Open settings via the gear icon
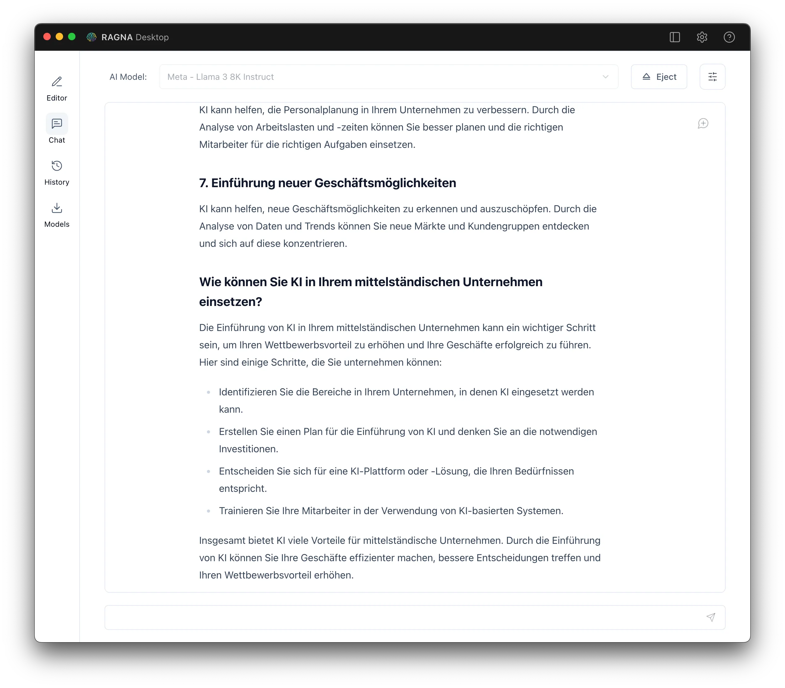 (x=702, y=37)
